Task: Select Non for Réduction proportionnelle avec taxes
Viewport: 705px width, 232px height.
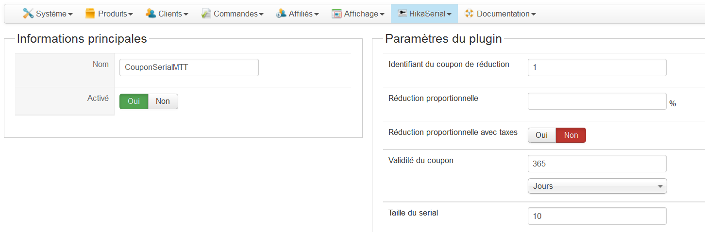Action: (x=571, y=135)
